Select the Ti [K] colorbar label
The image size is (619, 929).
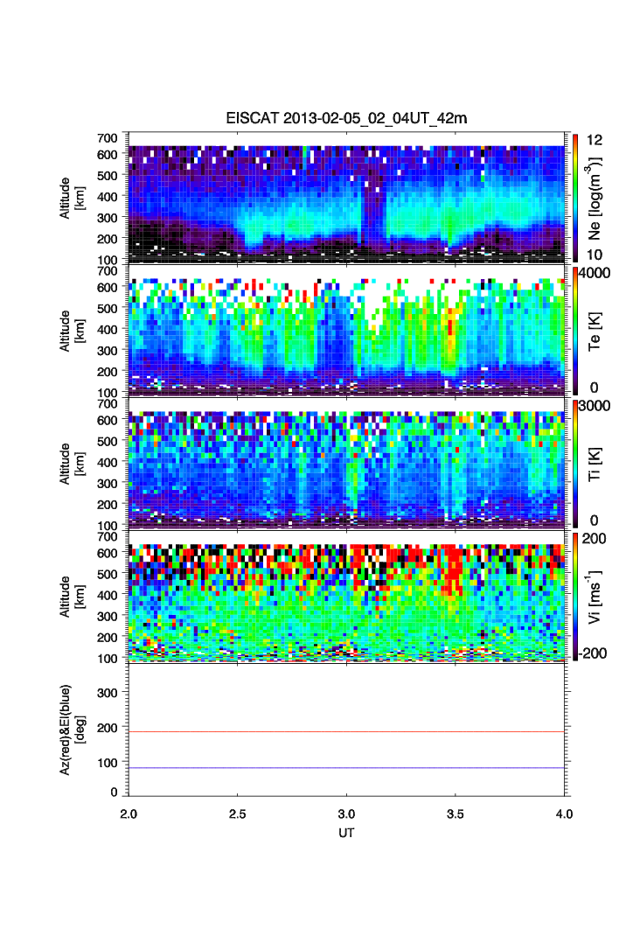[x=595, y=464]
